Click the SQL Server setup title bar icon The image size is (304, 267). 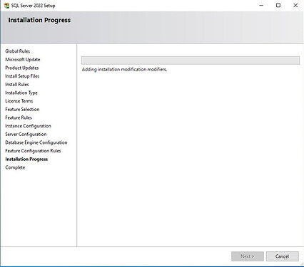(6, 5)
